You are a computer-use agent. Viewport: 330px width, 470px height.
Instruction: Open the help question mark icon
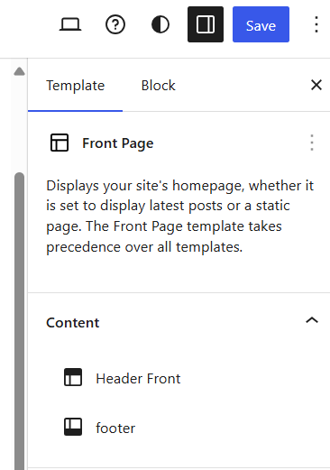(115, 24)
